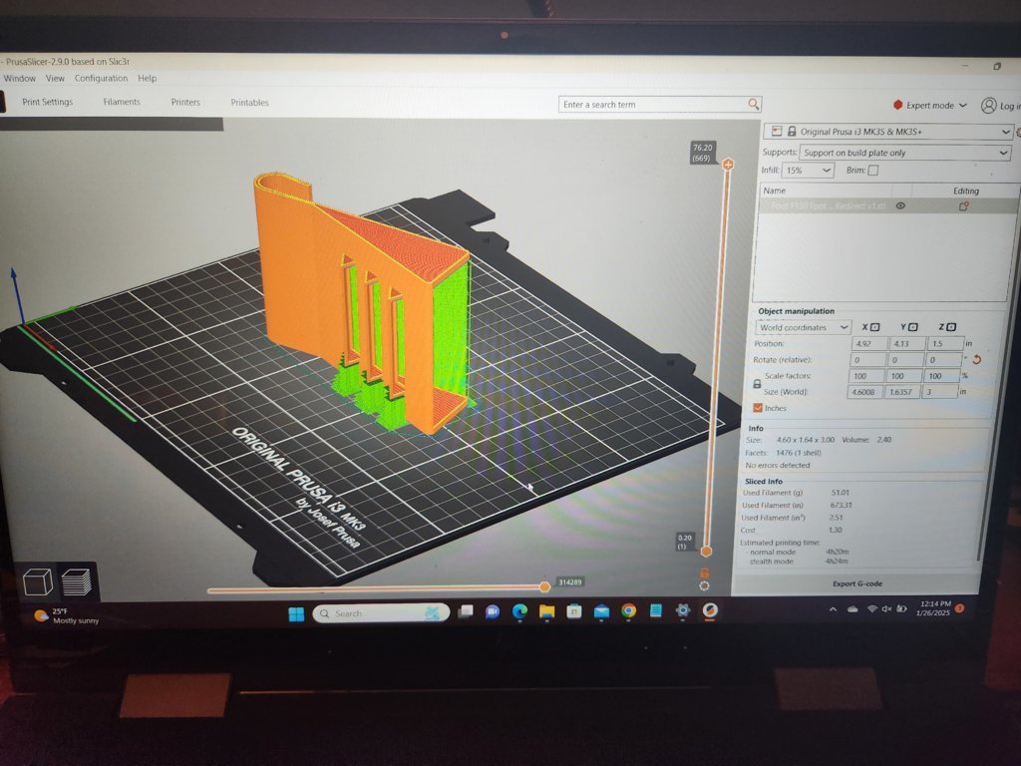Click the horizontal move slider handle
The width and height of the screenshot is (1021, 766).
[x=545, y=586]
